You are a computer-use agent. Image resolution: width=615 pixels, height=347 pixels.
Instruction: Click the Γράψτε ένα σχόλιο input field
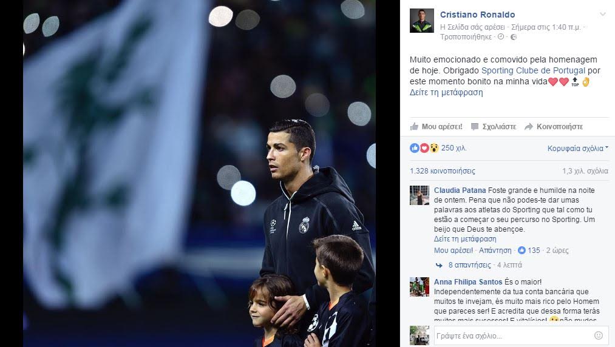click(514, 335)
